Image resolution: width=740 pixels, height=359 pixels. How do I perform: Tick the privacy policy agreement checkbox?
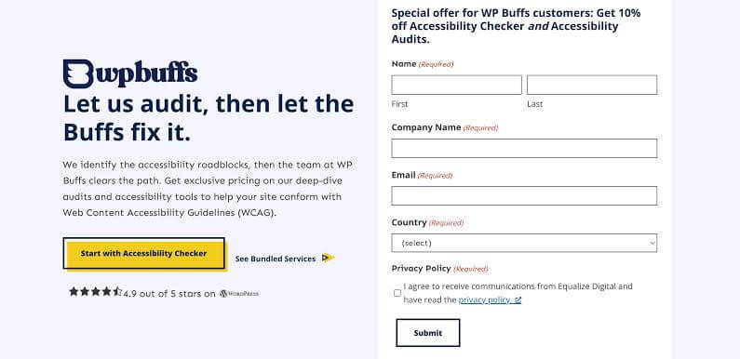(x=397, y=293)
